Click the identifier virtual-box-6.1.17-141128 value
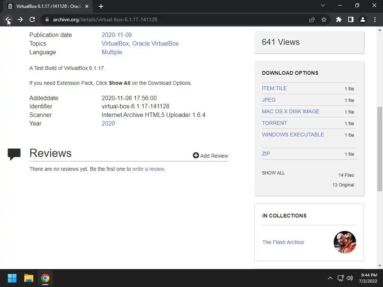 pos(135,107)
